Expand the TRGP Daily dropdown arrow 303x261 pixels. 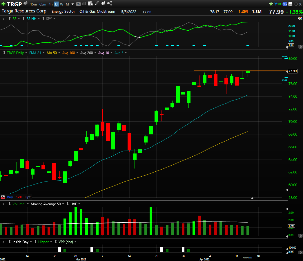point(26,53)
